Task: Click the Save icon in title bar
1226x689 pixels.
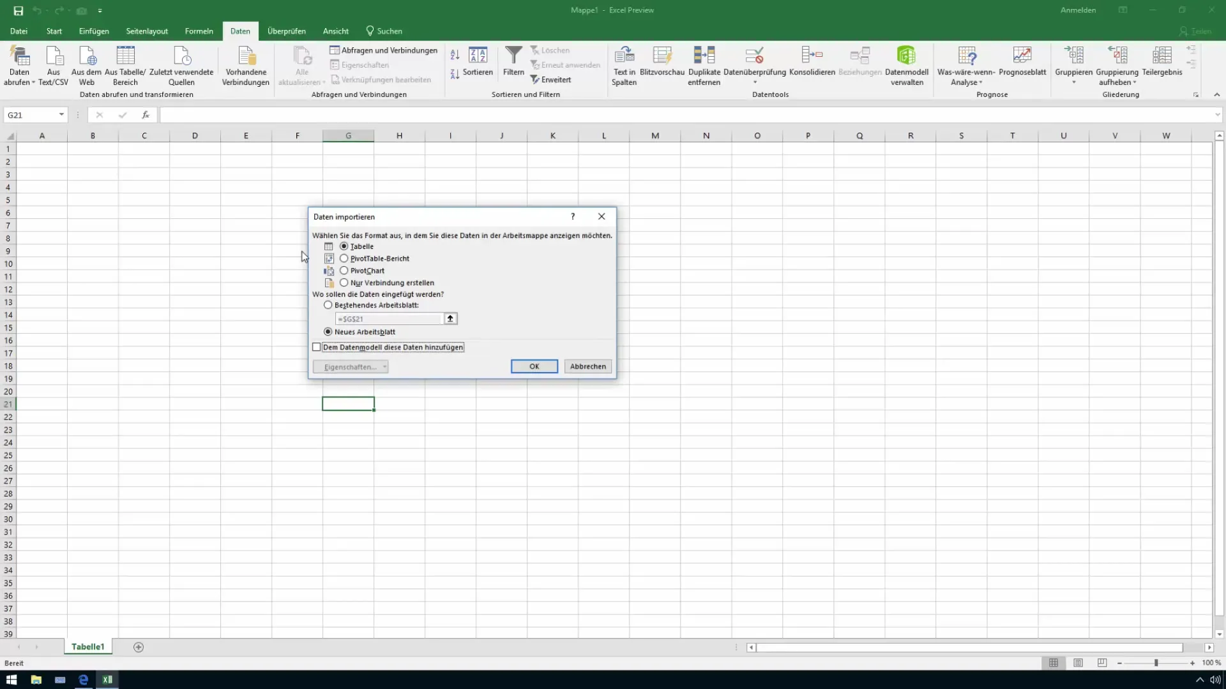Action: (19, 11)
